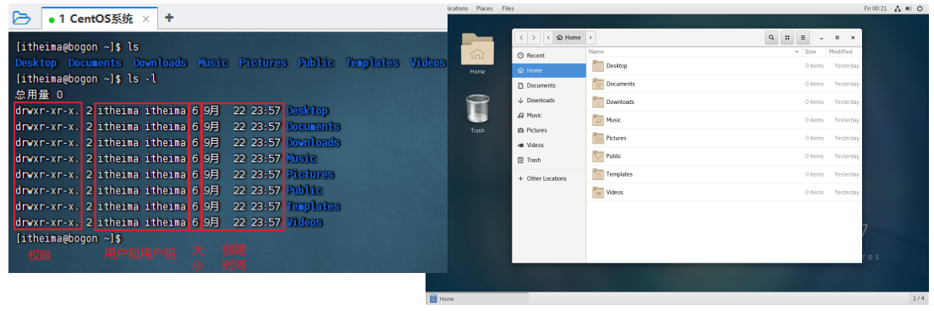This screenshot has width=934, height=311.
Task: Go forward with the right arrow button
Action: pyautogui.click(x=535, y=37)
